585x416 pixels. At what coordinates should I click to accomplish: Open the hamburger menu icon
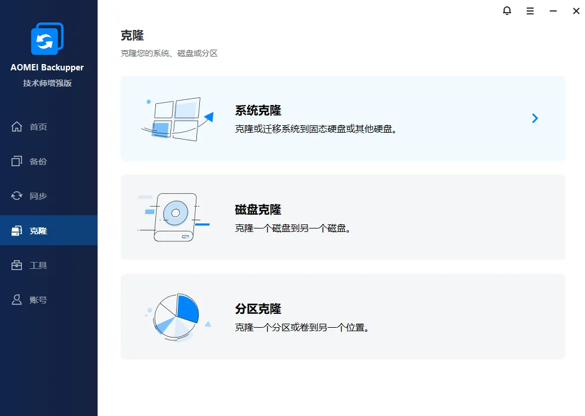pos(530,11)
